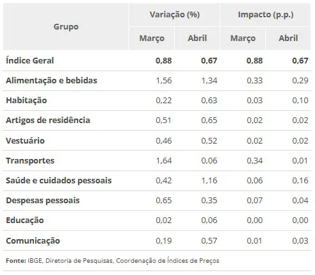
Task: Click the Fonte IBGE source footnote
Action: coord(113,261)
